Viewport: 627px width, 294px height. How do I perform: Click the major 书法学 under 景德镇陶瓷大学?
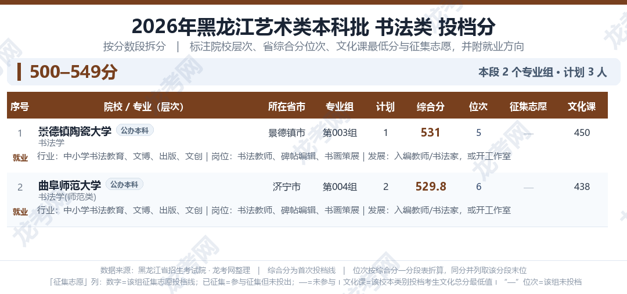[51, 142]
